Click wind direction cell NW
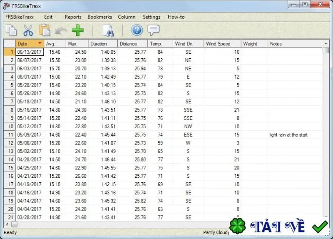This screenshot has width=333, height=239. click(x=188, y=127)
